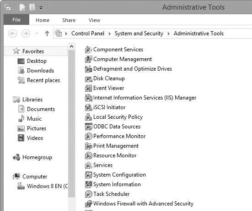Select Defragment and Optimize Drives icon

click(88, 69)
